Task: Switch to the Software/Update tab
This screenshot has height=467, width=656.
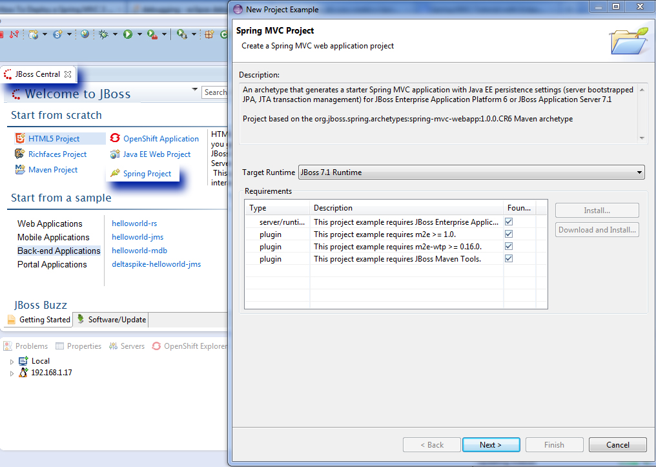Action: [x=111, y=320]
